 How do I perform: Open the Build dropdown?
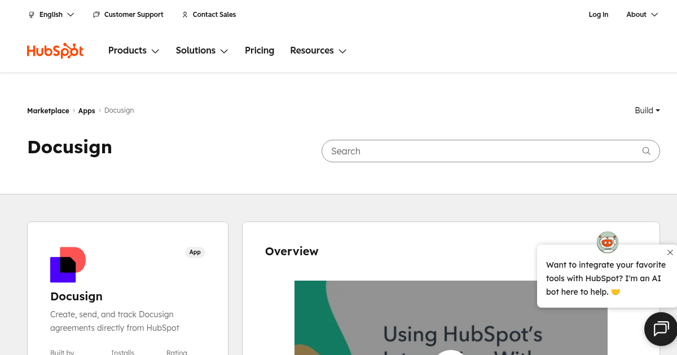coord(647,110)
